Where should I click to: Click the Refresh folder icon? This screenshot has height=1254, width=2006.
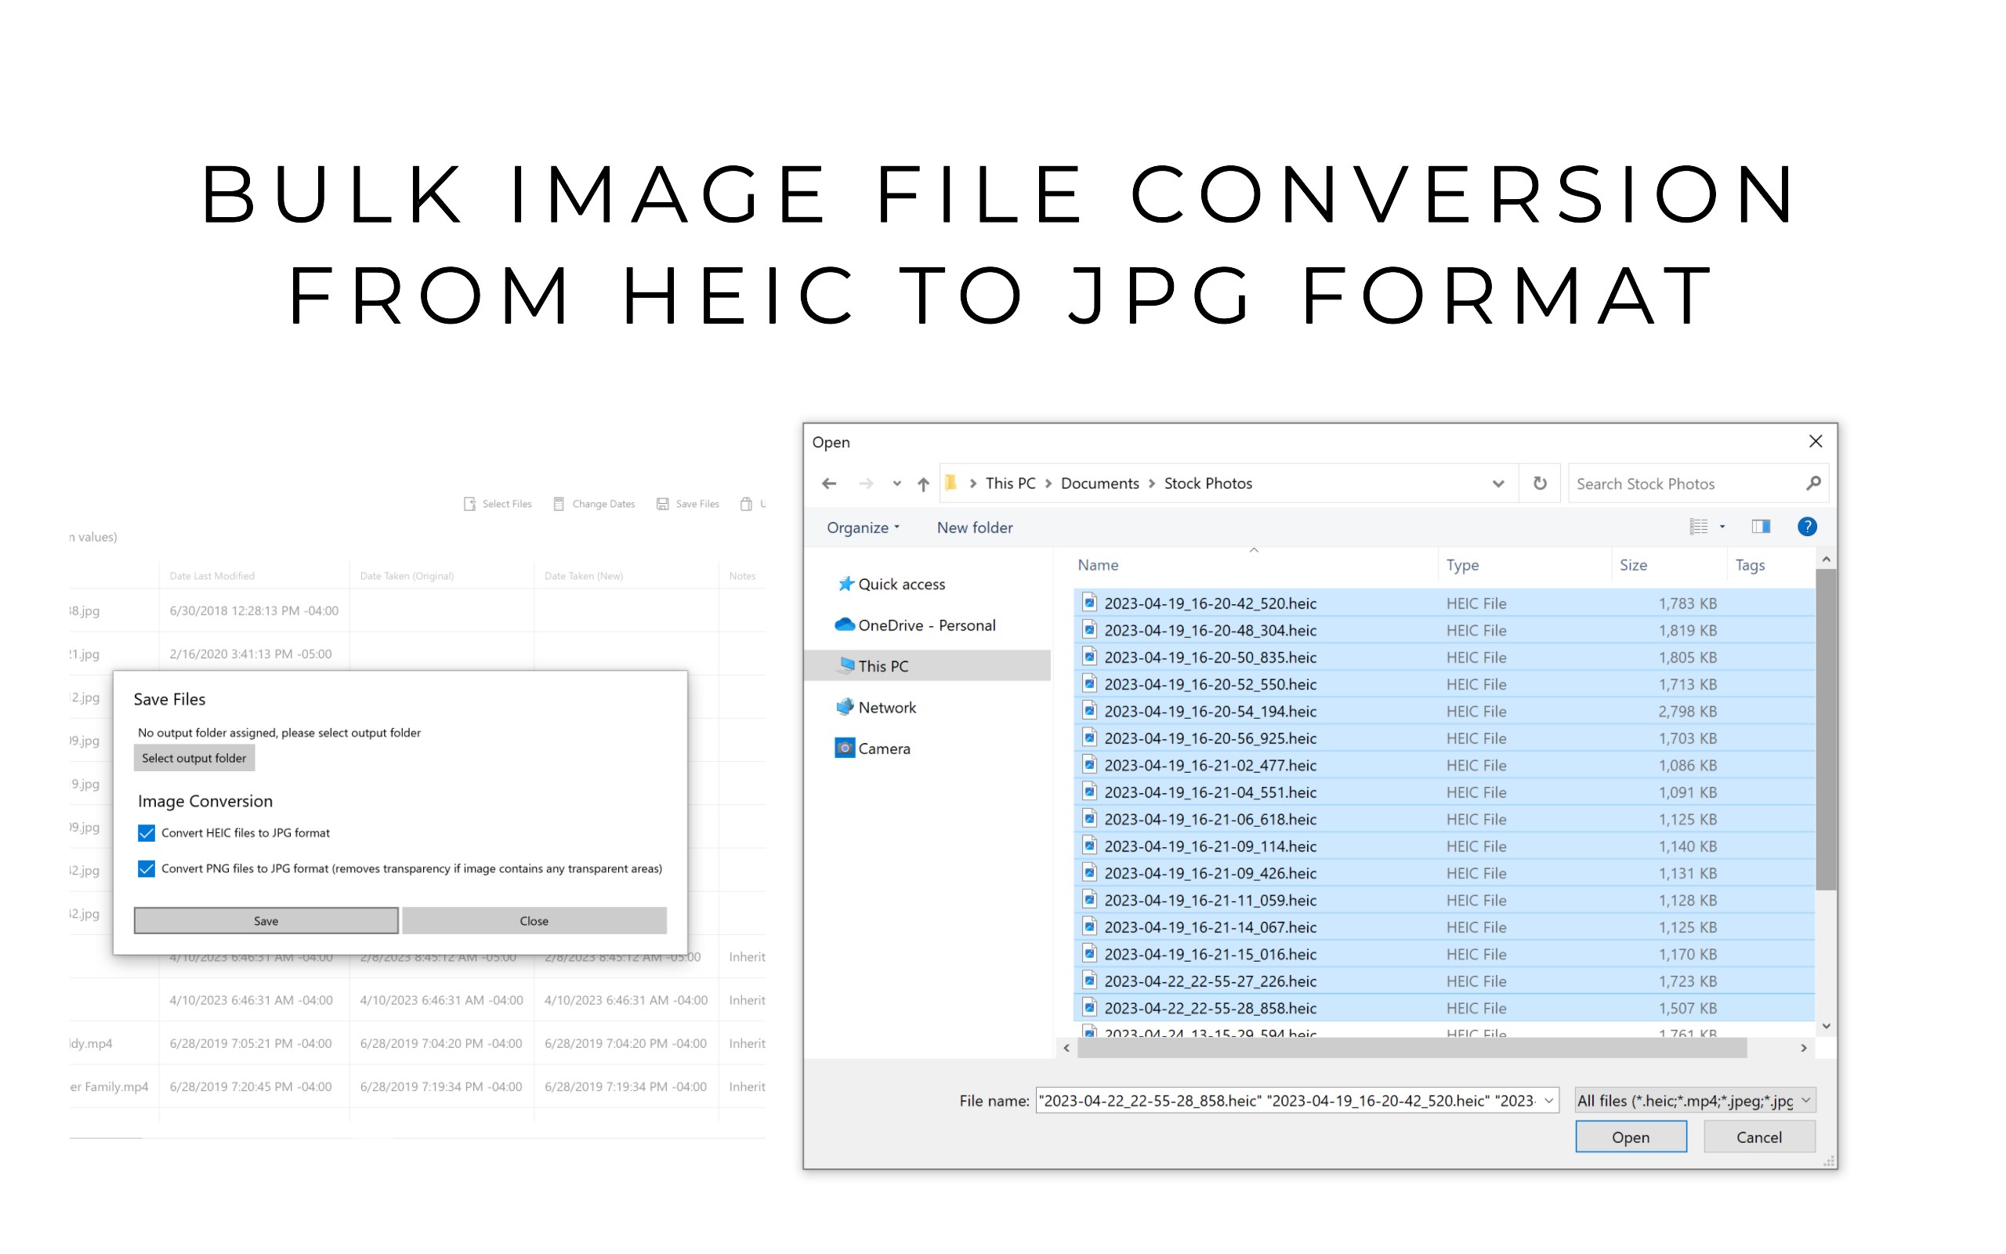[x=1539, y=484]
